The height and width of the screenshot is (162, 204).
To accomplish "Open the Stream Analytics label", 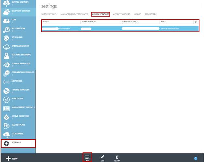I will (21, 63).
